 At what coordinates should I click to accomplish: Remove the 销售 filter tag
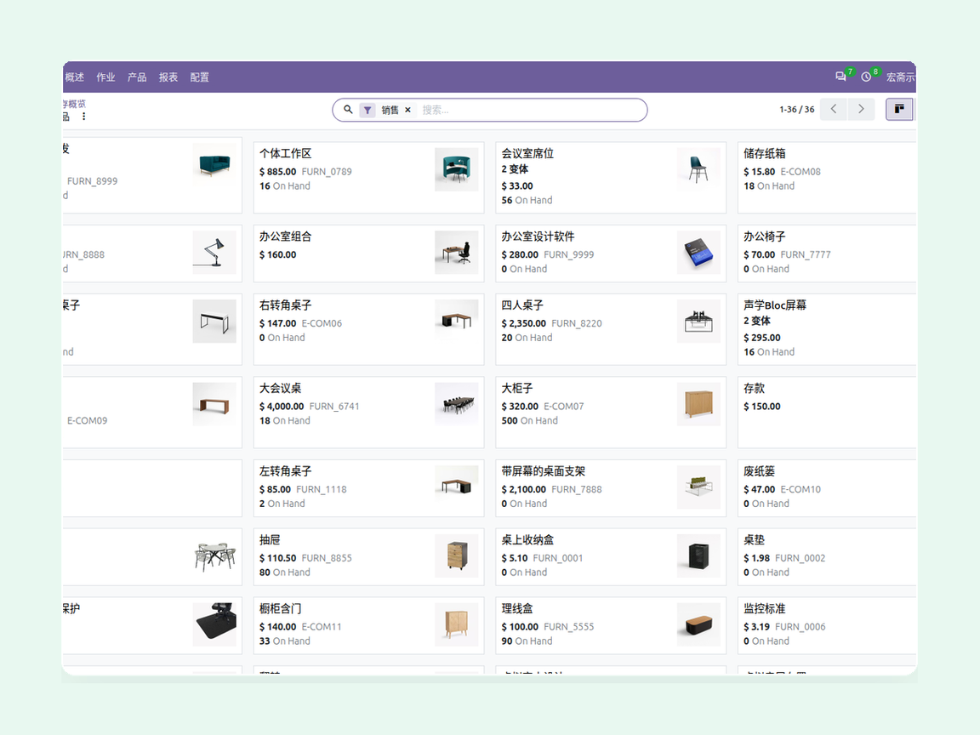407,110
